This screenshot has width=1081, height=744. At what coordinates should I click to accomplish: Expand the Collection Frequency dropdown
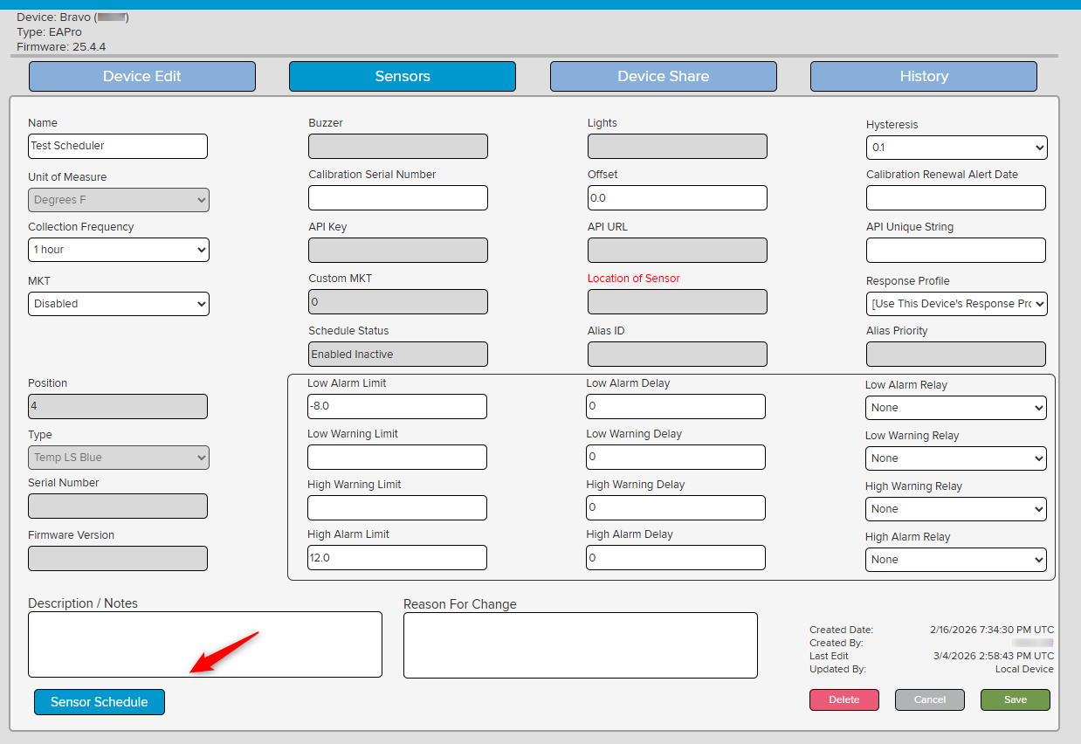118,250
